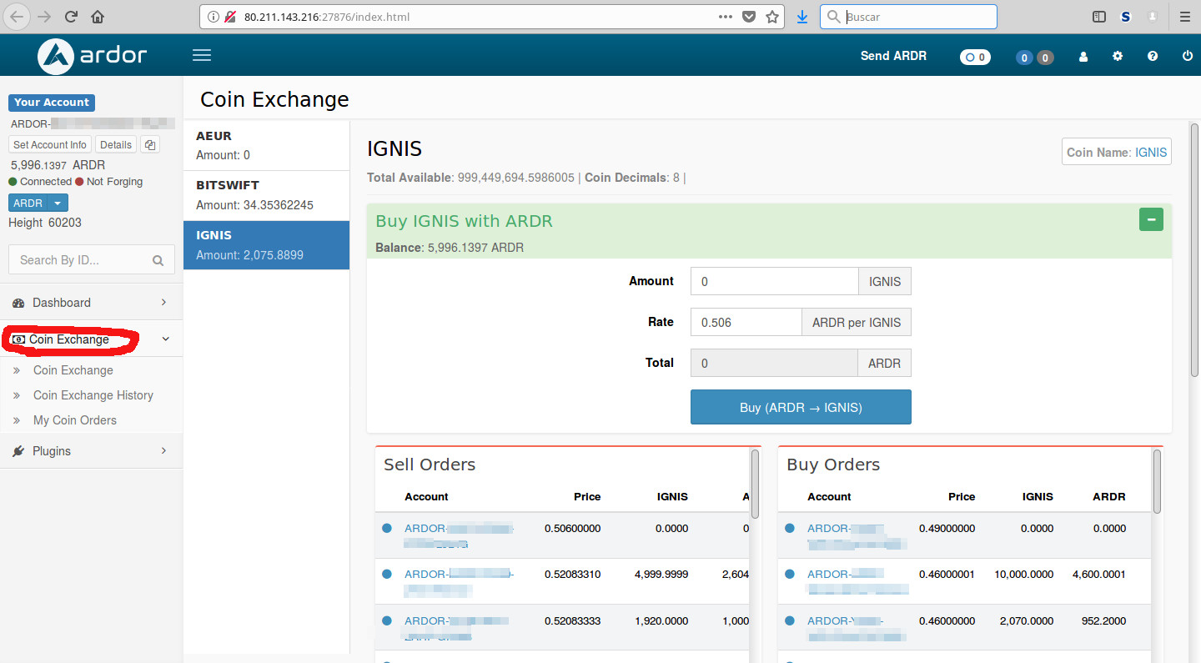1201x663 pixels.
Task: Save page to Pocket icon
Action: coord(749,17)
